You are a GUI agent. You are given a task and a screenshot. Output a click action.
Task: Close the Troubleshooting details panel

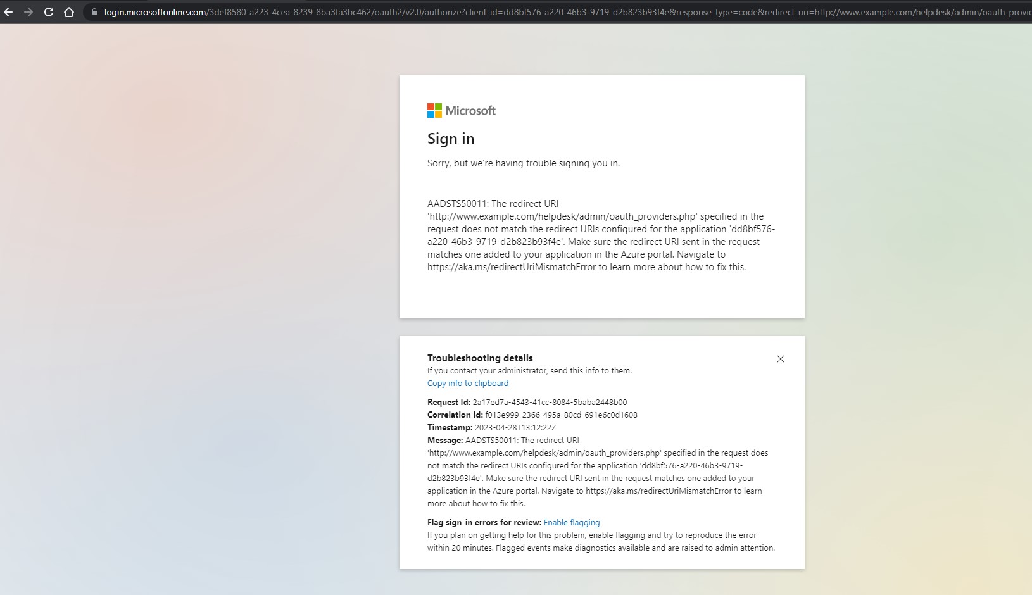(781, 359)
